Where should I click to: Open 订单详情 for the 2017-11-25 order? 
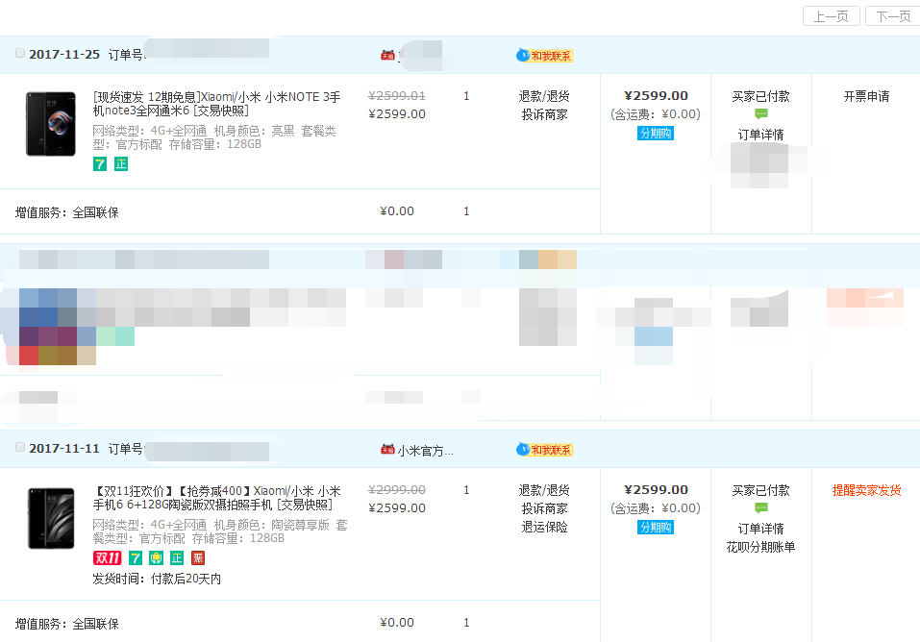pyautogui.click(x=761, y=135)
